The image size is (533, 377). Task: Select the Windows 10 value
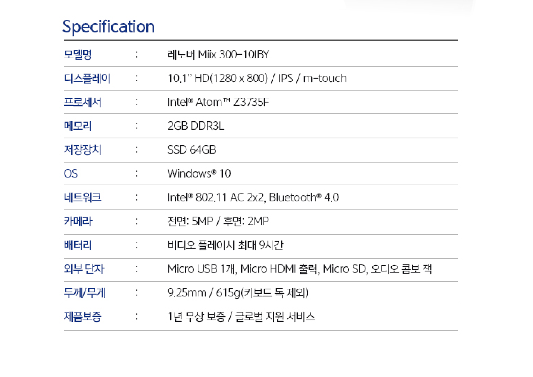[x=199, y=174]
